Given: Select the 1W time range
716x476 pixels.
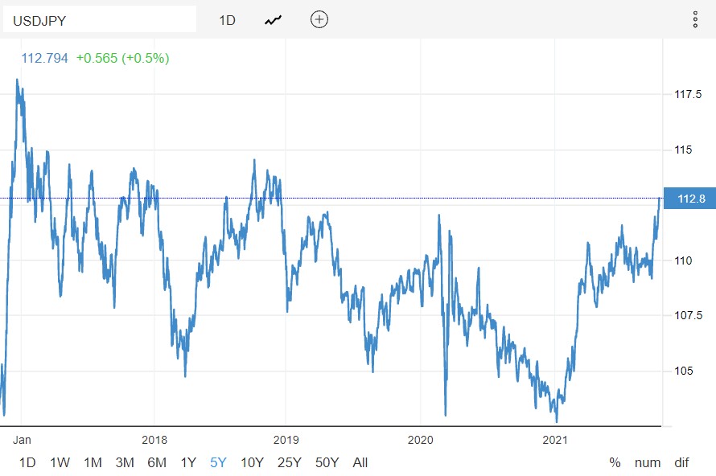Looking at the screenshot, I should coord(60,462).
